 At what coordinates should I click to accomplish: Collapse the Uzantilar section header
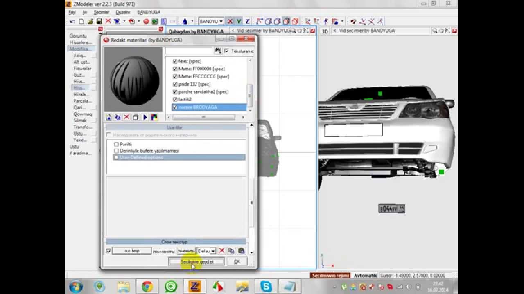176,127
